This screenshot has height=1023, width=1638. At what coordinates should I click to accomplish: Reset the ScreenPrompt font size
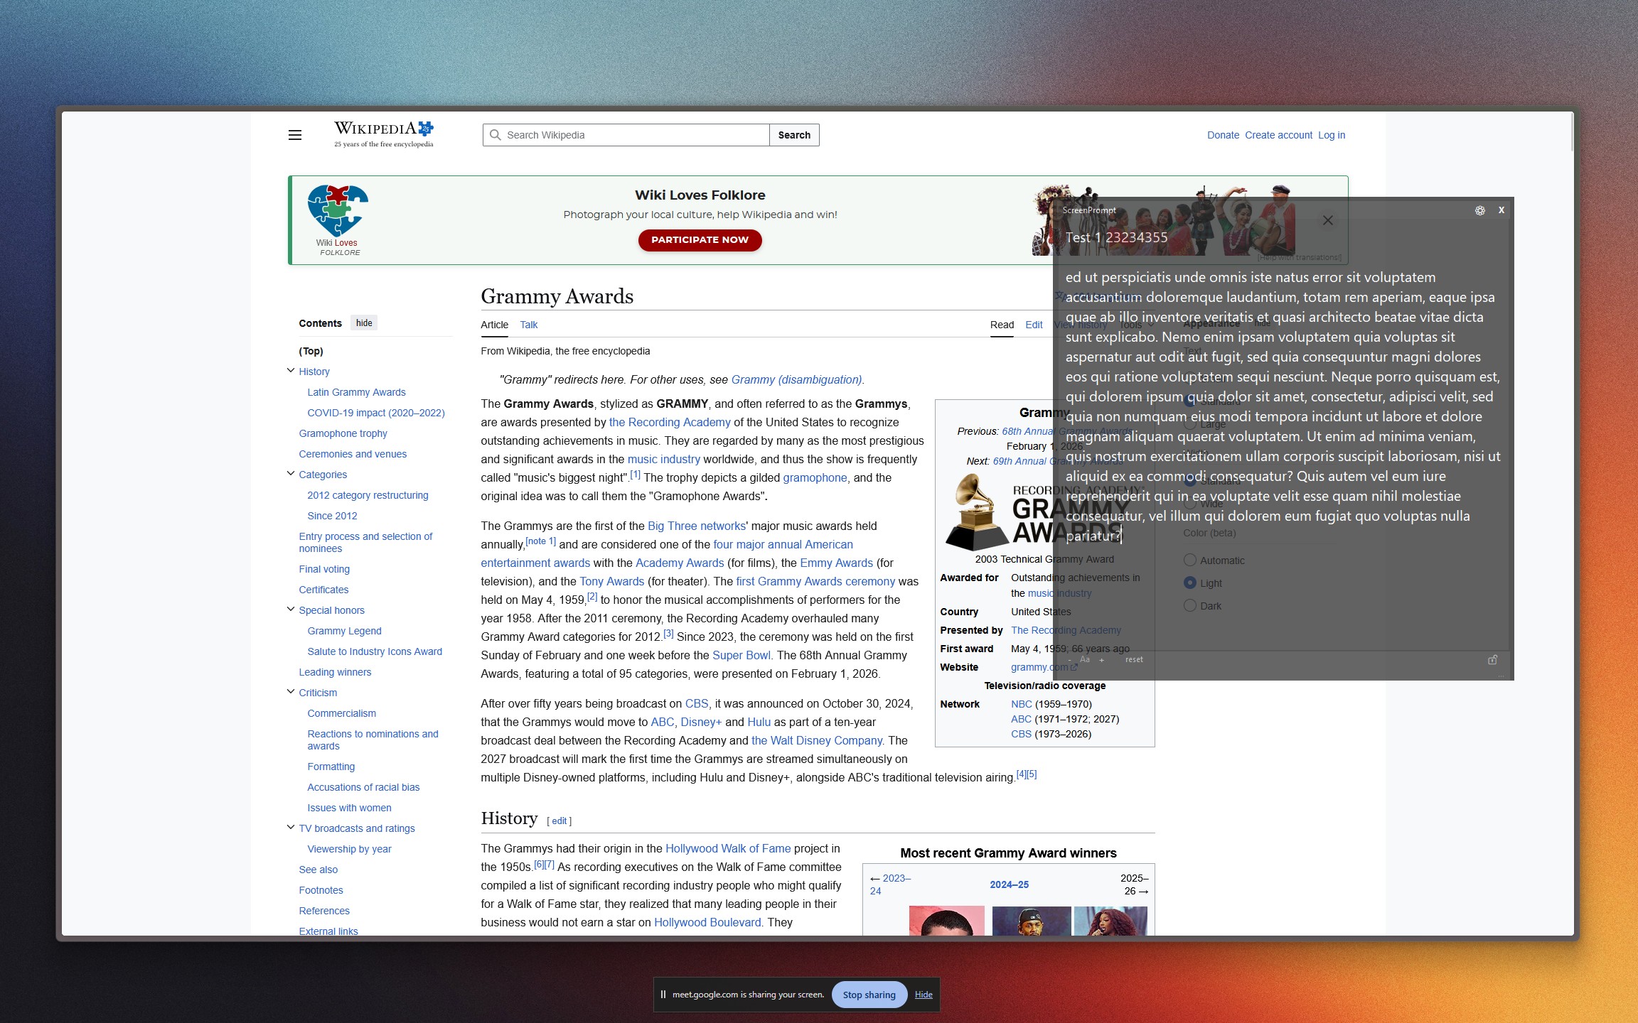click(1134, 660)
